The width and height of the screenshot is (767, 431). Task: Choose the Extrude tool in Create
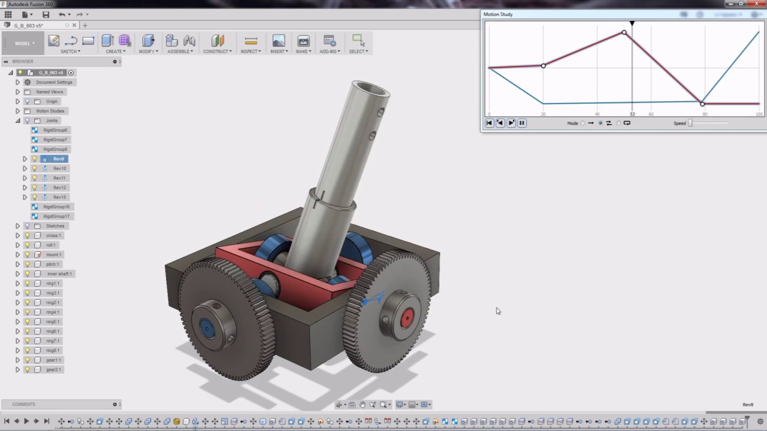108,41
